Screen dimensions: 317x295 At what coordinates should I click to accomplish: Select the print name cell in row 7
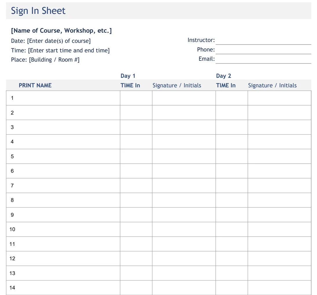click(63, 185)
